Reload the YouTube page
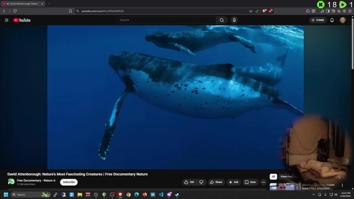 (x=15, y=11)
